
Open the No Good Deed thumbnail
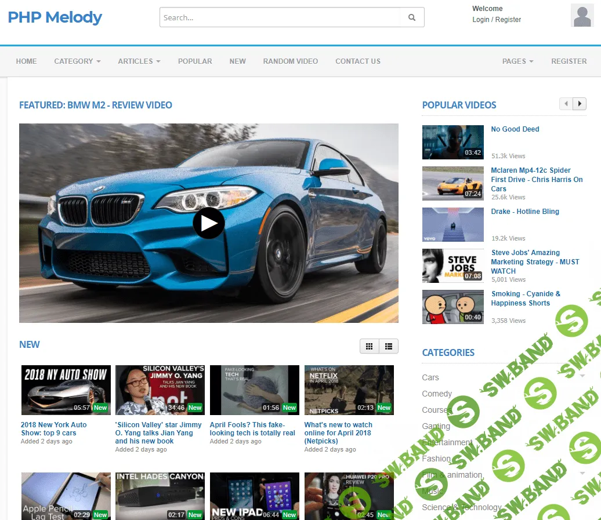click(x=452, y=142)
